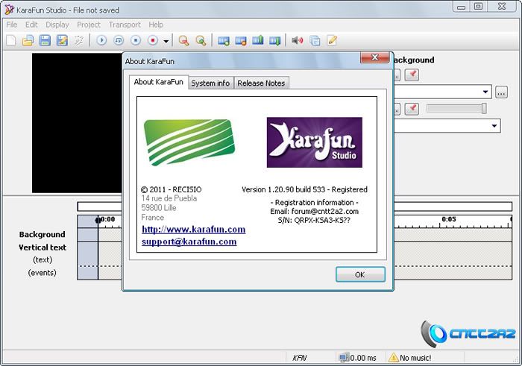Click the support@karafun.com email link

click(189, 242)
